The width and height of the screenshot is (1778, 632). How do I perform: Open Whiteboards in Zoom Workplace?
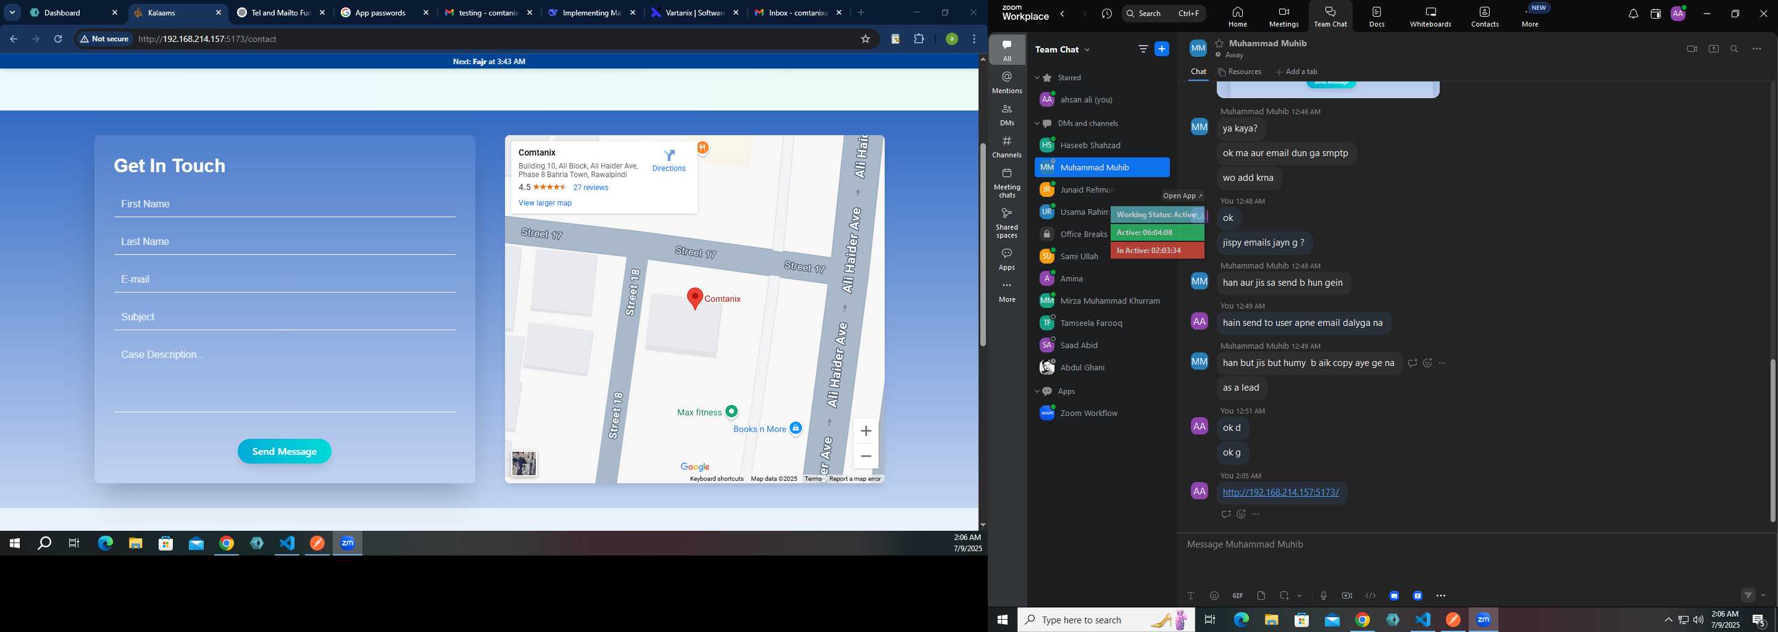[x=1430, y=17]
